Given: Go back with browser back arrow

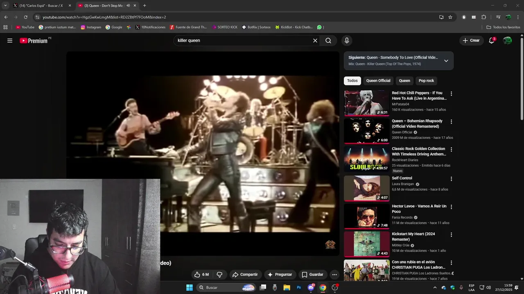Looking at the screenshot, I should [6, 17].
